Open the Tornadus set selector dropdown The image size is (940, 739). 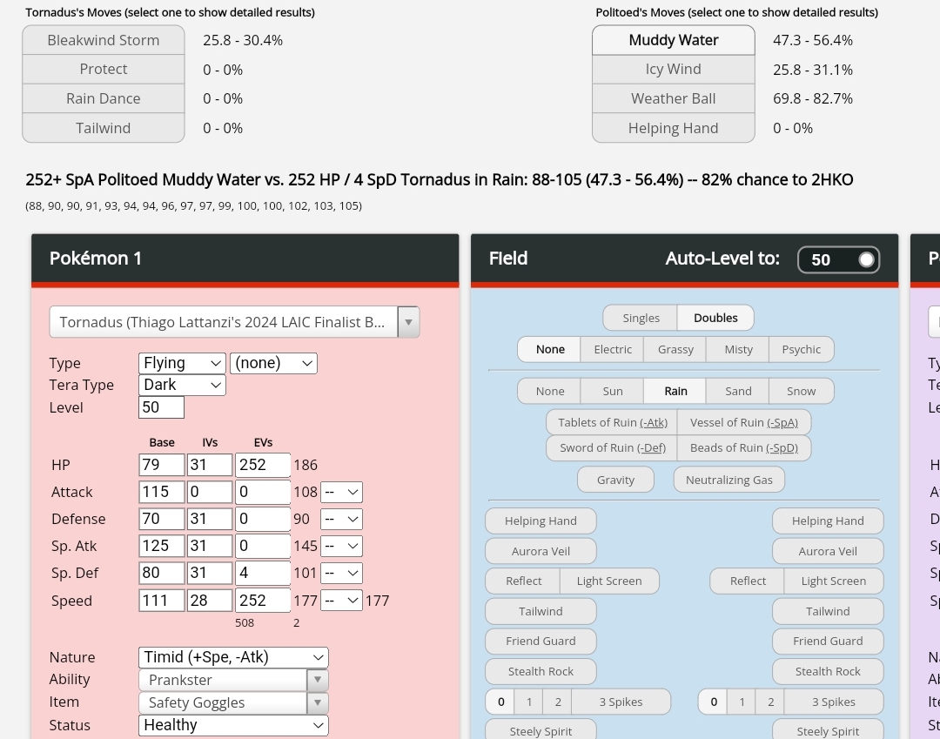tap(234, 322)
